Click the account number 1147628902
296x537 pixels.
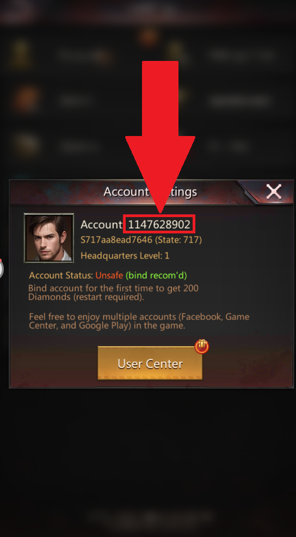click(x=159, y=224)
